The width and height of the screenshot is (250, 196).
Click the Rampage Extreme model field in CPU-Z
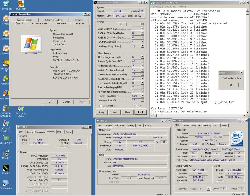(130, 137)
